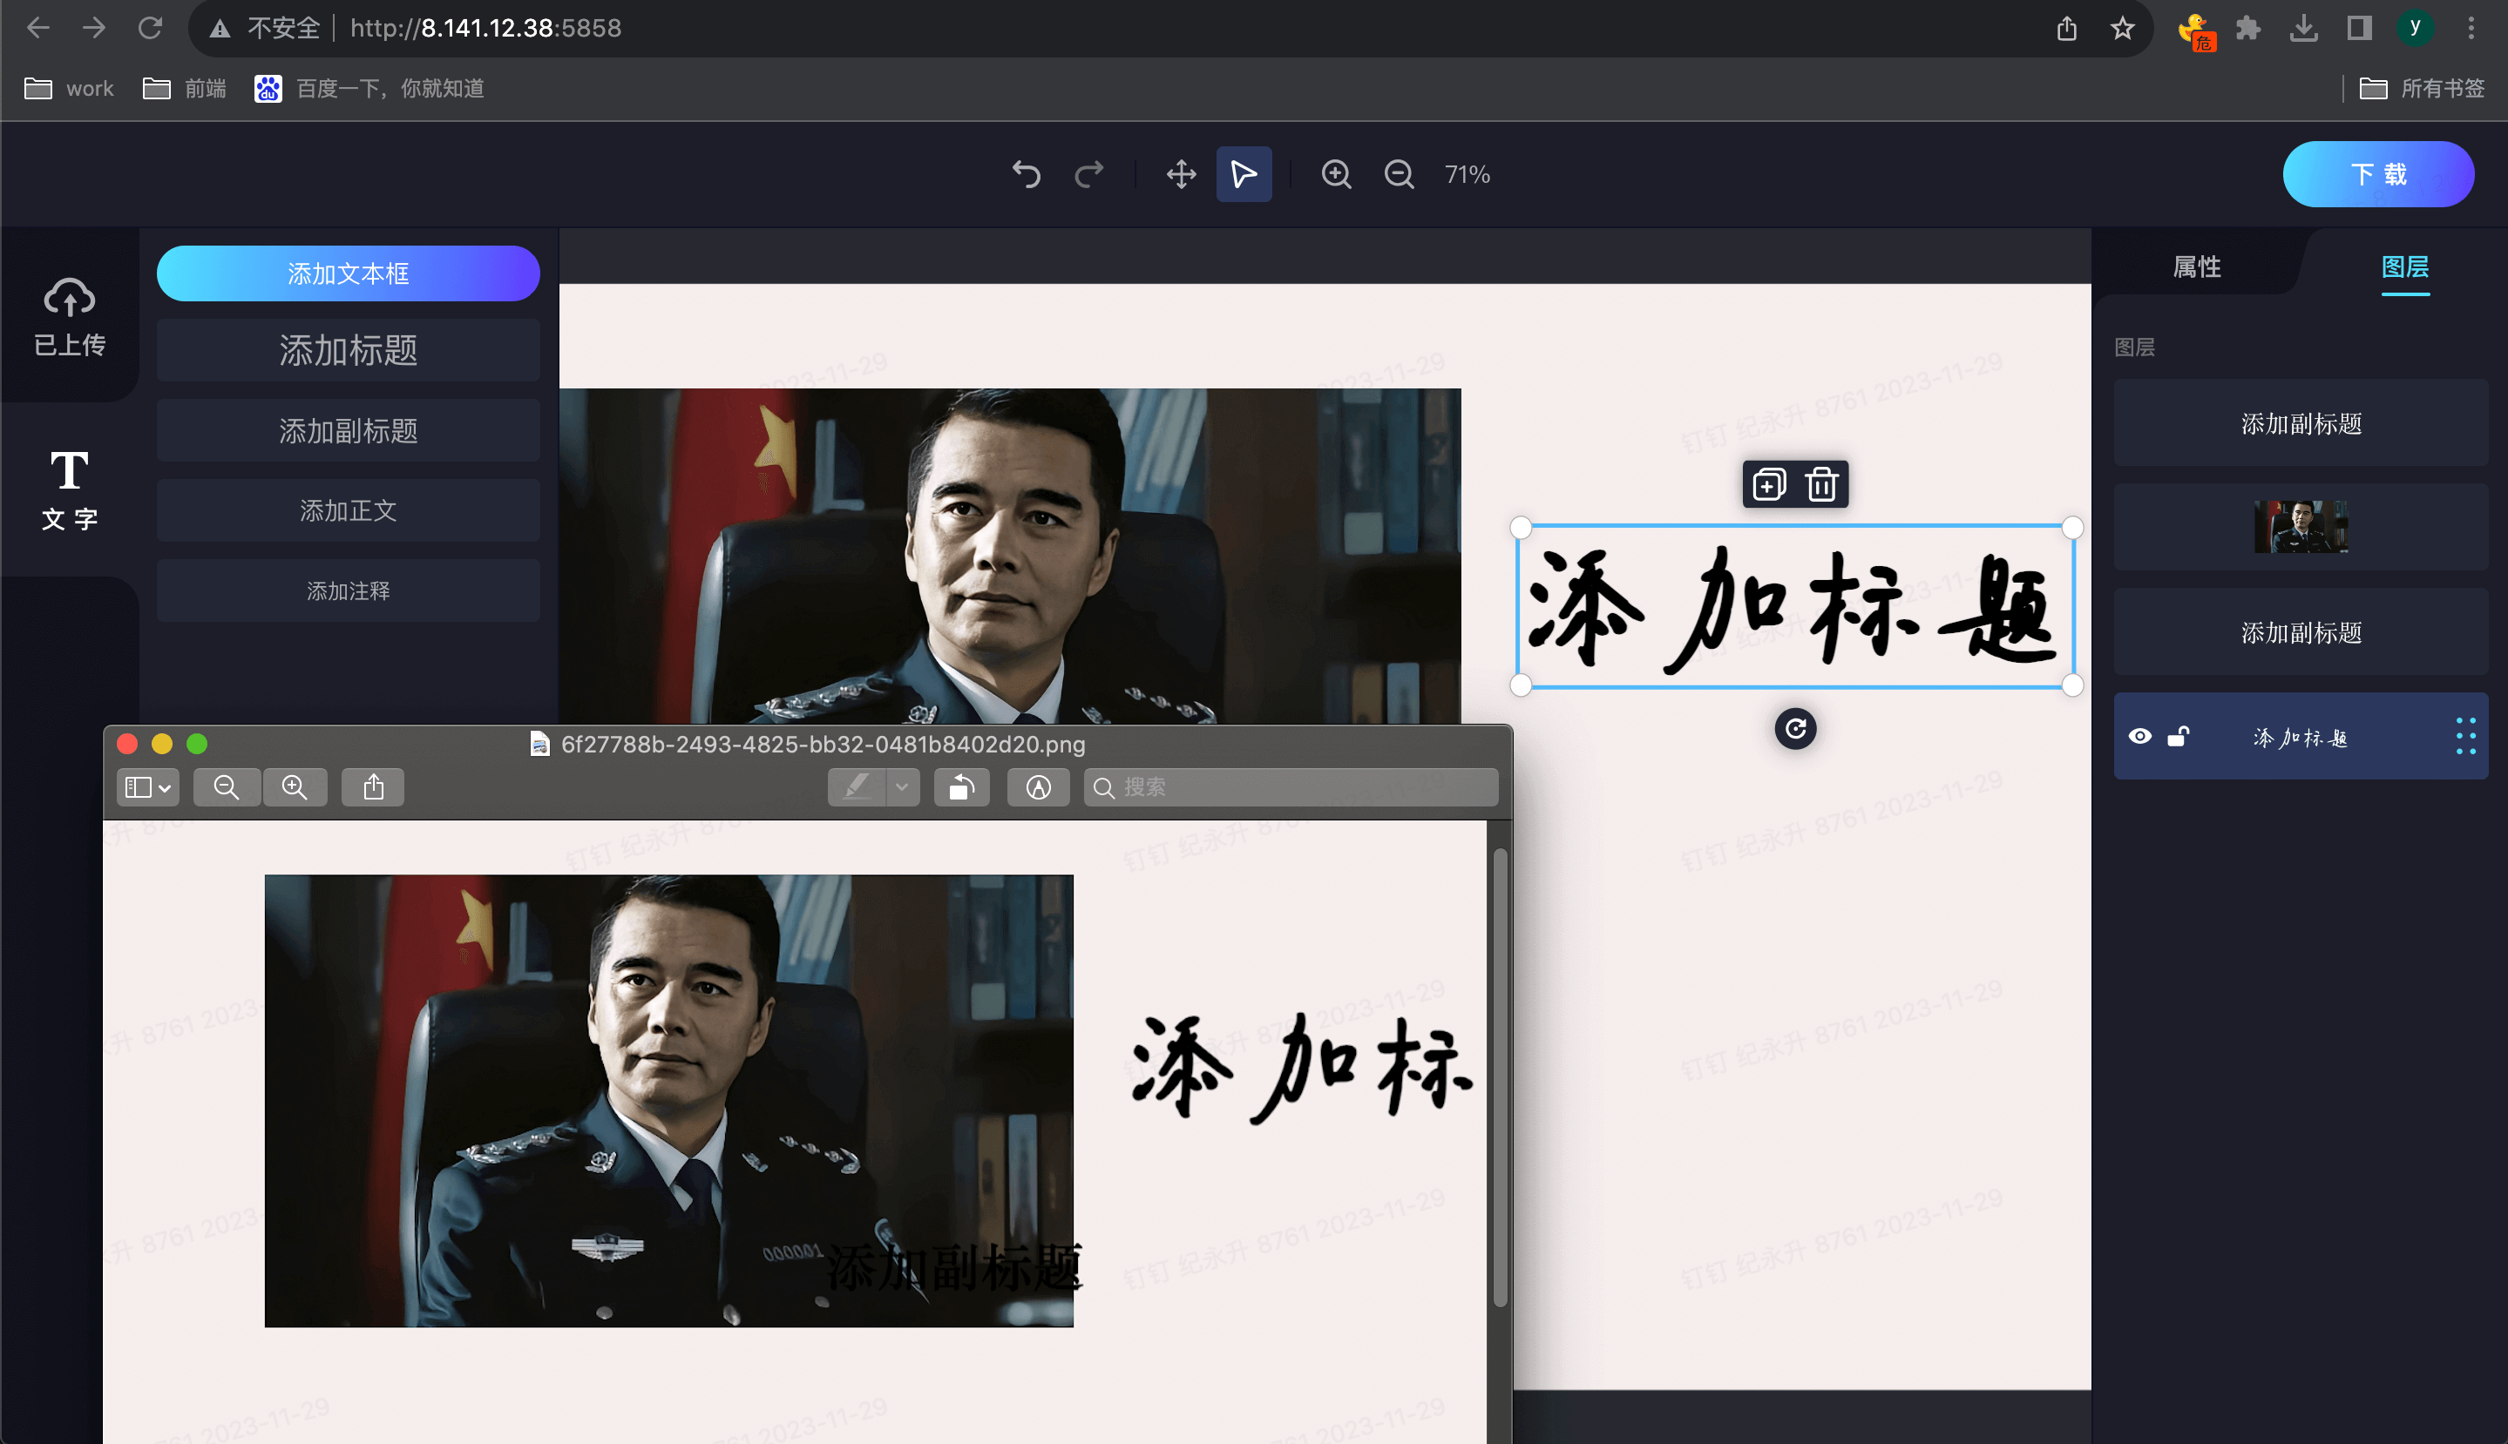
Task: Open the work bookmarks folder
Action: tap(70, 88)
